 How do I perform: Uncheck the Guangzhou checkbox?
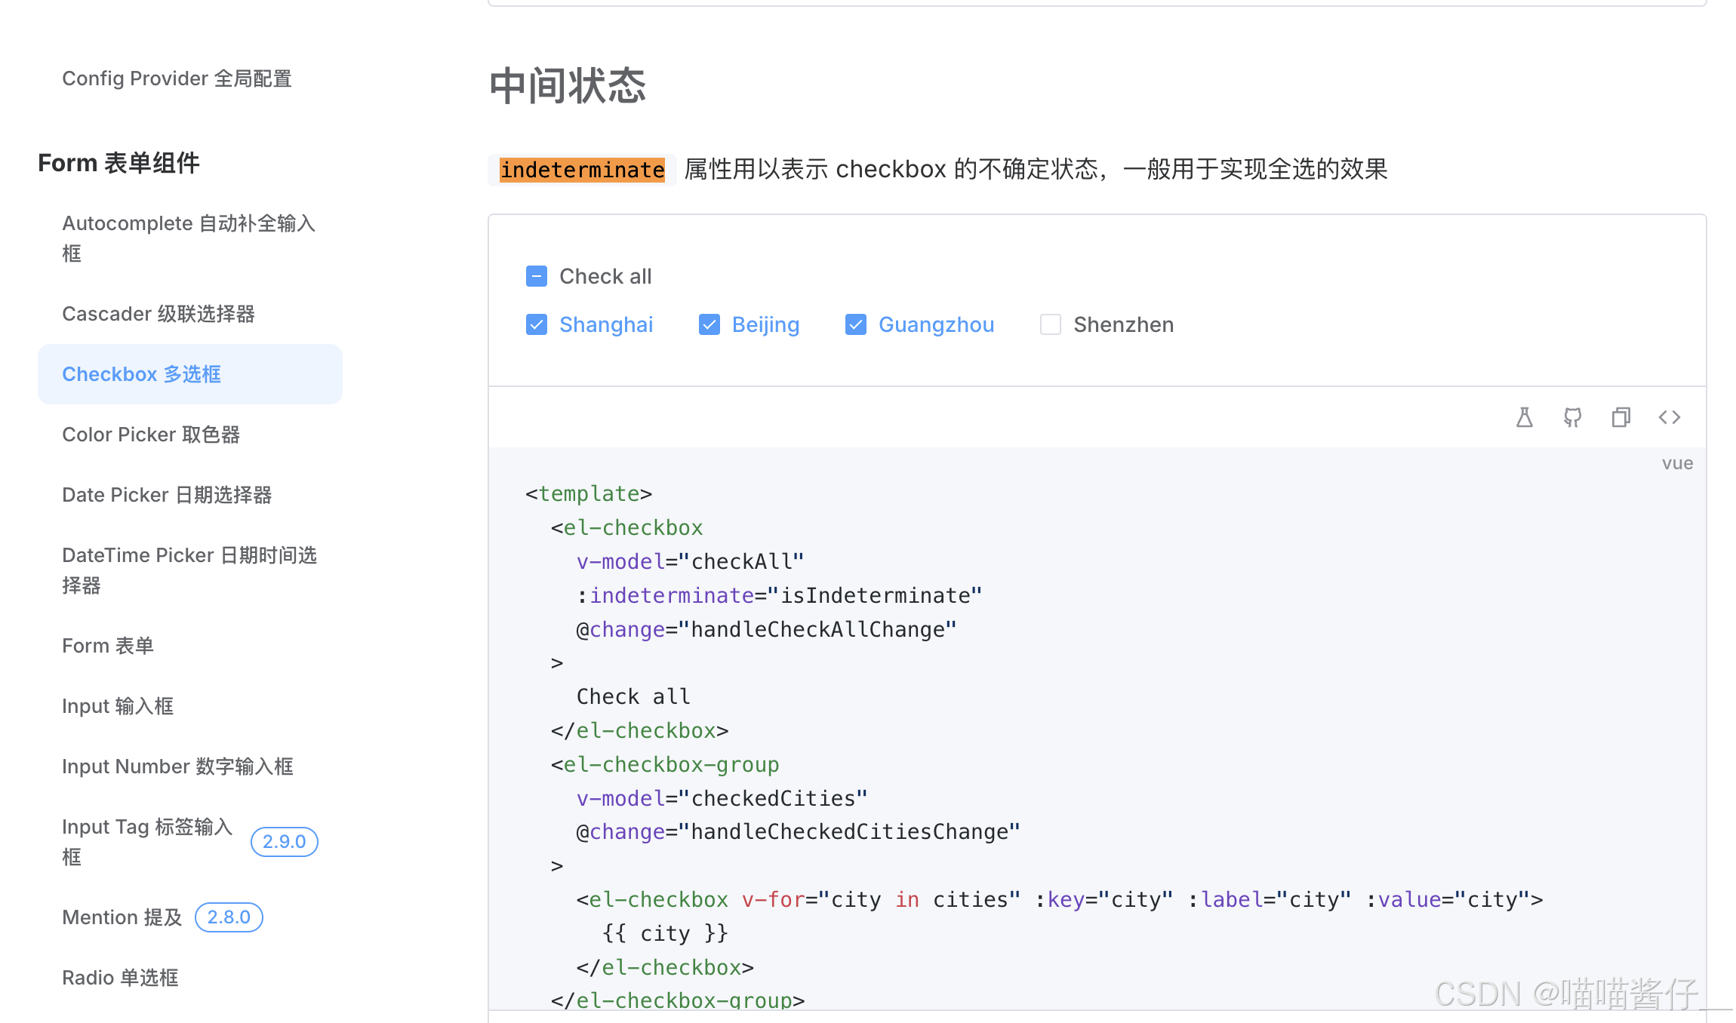[x=856, y=324]
